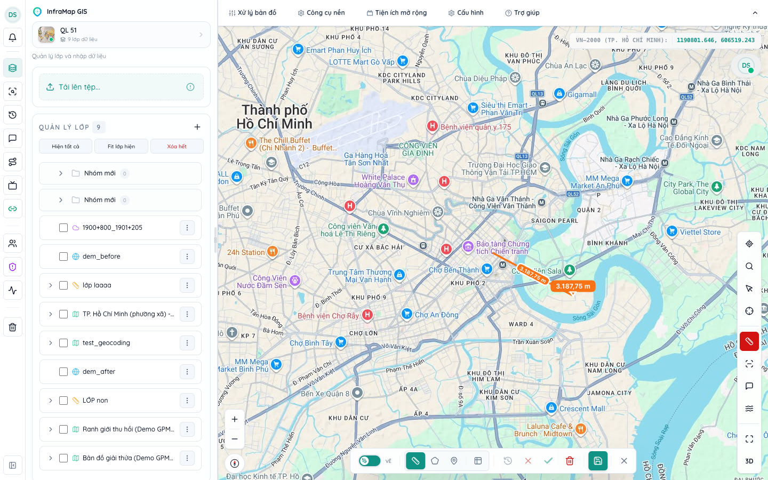Activate the crosshair target tool
This screenshot has width=768, height=480.
coord(749,311)
